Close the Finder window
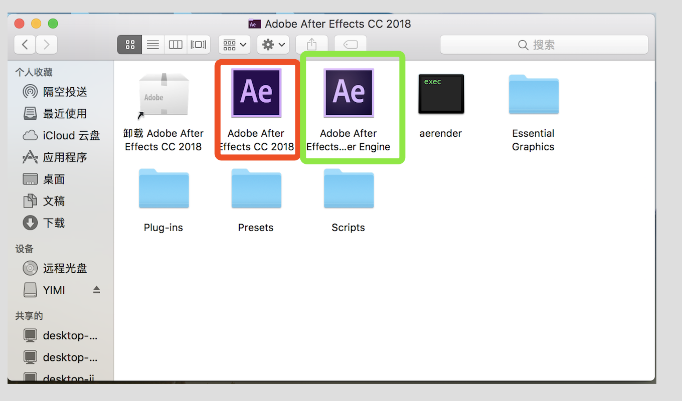682x401 pixels. 19,24
